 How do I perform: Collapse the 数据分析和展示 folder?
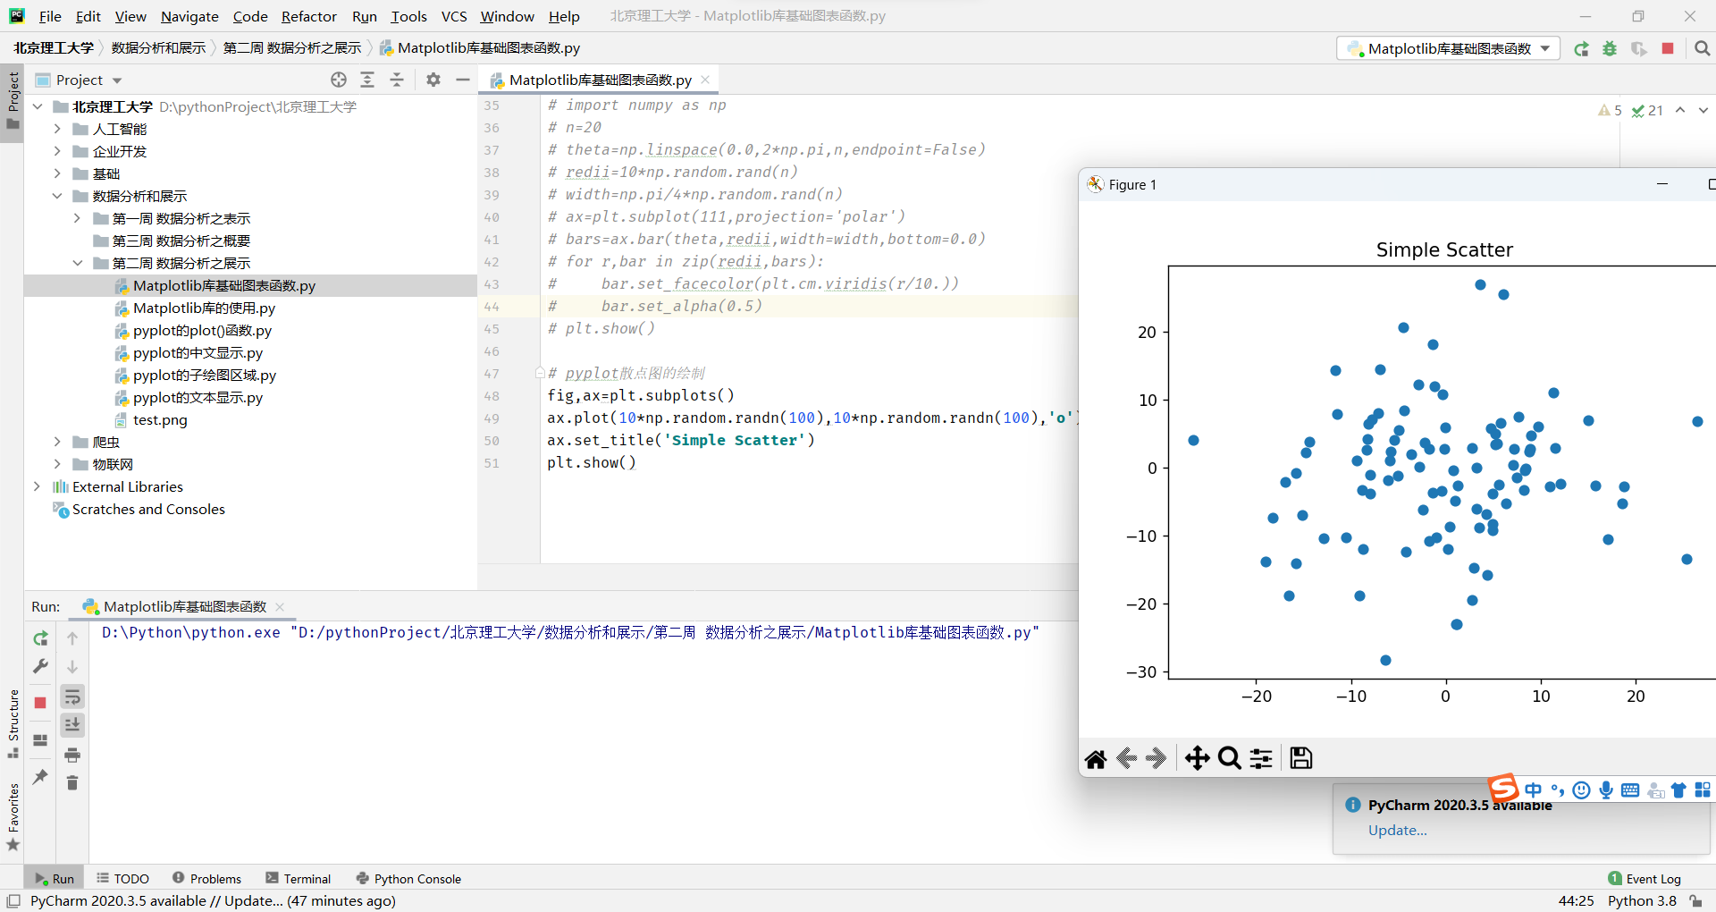coord(57,196)
